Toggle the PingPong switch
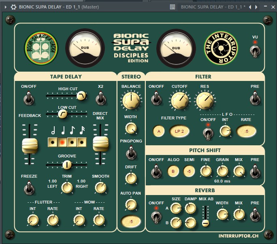The width and height of the screenshot is (277, 244). [131, 153]
